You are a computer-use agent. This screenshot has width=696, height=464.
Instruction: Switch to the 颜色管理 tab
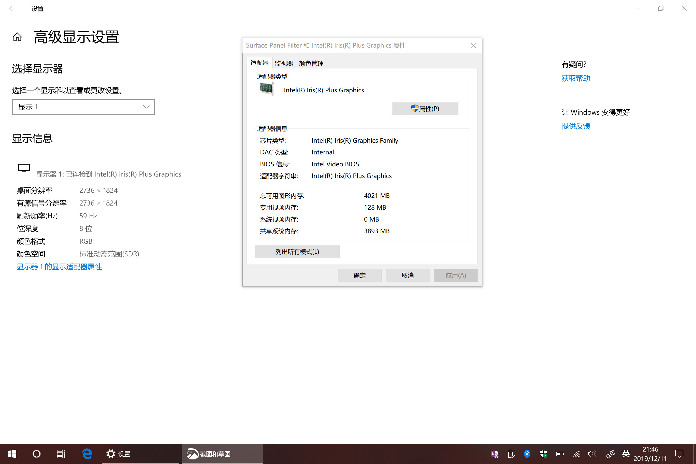(311, 63)
